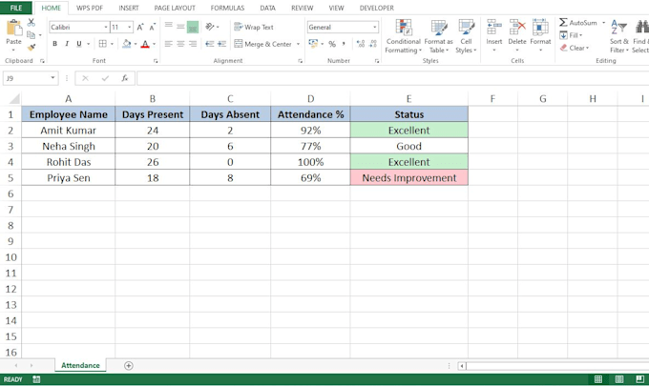Set Top Align for cells
The width and height of the screenshot is (649, 386).
click(x=169, y=26)
